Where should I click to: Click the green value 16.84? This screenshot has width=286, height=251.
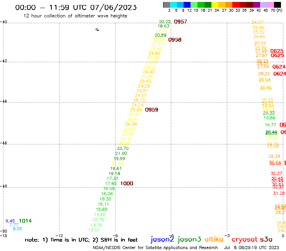coord(269,118)
